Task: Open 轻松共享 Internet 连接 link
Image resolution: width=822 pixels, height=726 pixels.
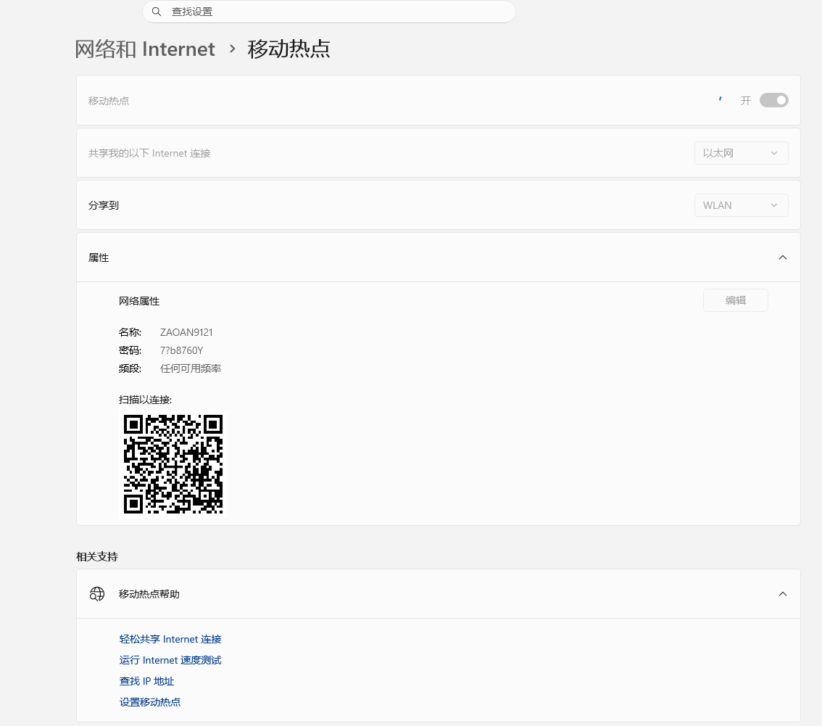Action: coord(170,639)
